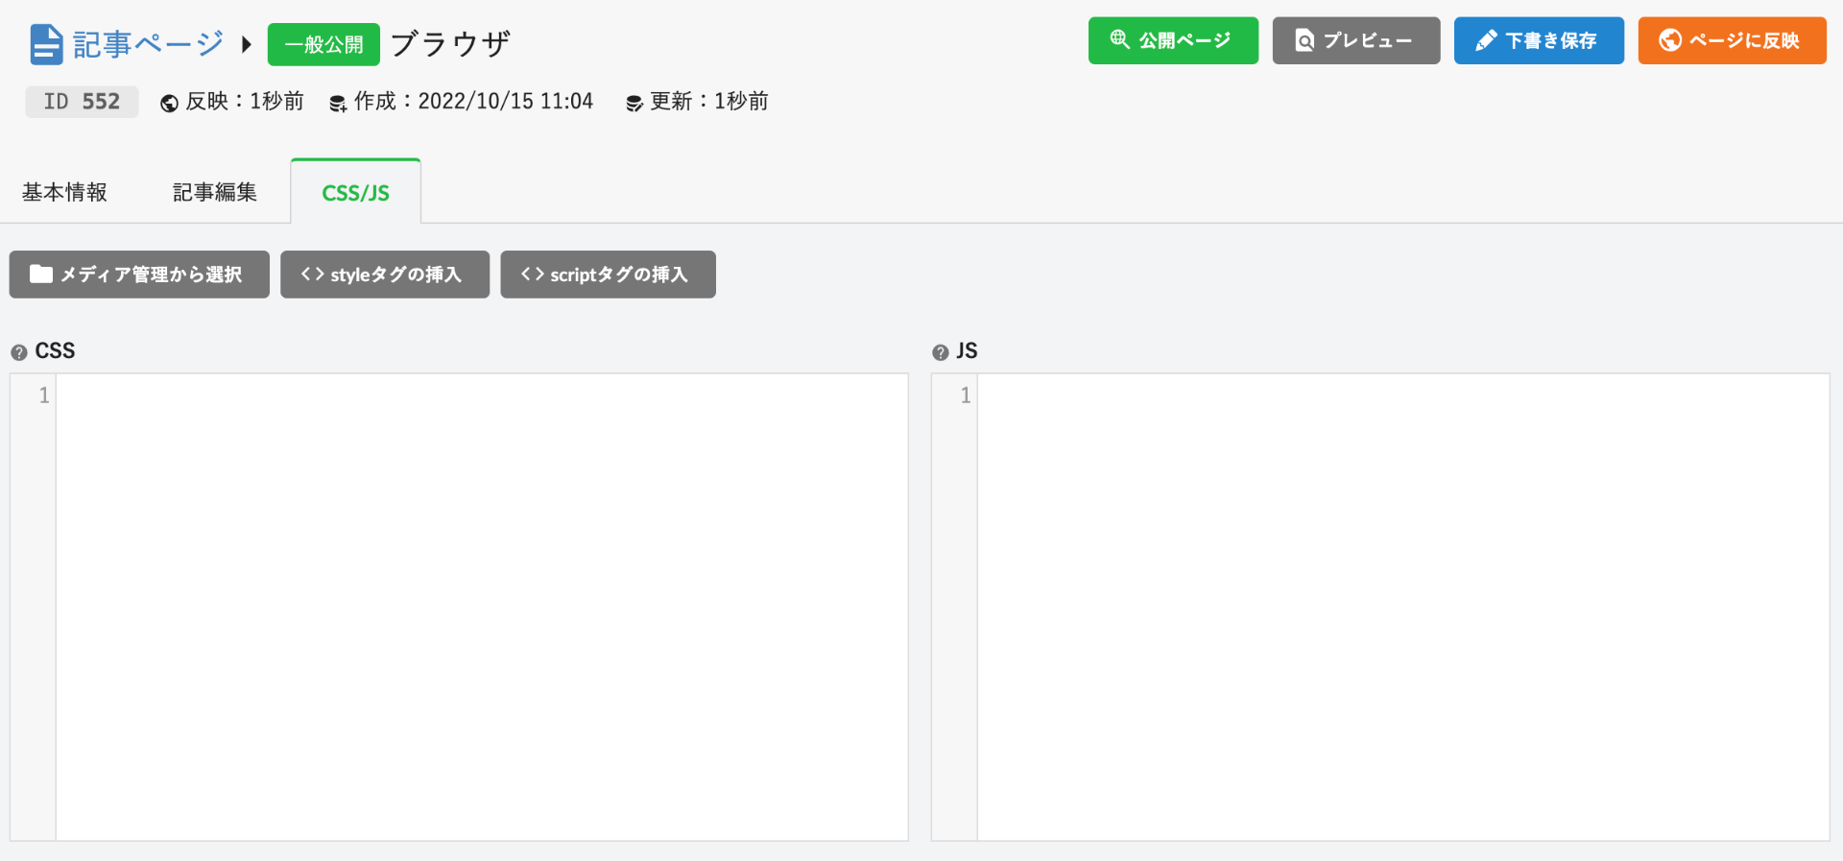Image resolution: width=1843 pixels, height=861 pixels.
Task: Click the 一般公開 status badge
Action: tap(323, 44)
